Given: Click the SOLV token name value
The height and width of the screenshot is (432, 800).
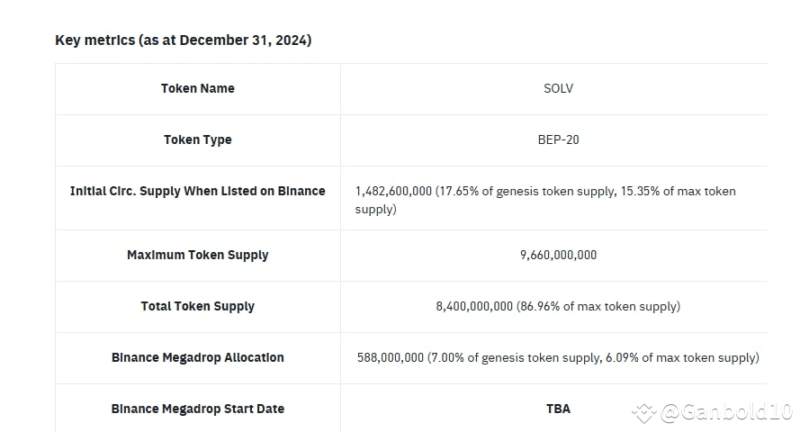Looking at the screenshot, I should pos(558,88).
